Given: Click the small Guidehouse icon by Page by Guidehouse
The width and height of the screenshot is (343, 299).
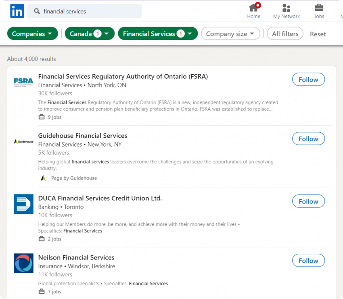Looking at the screenshot, I should pos(43,178).
